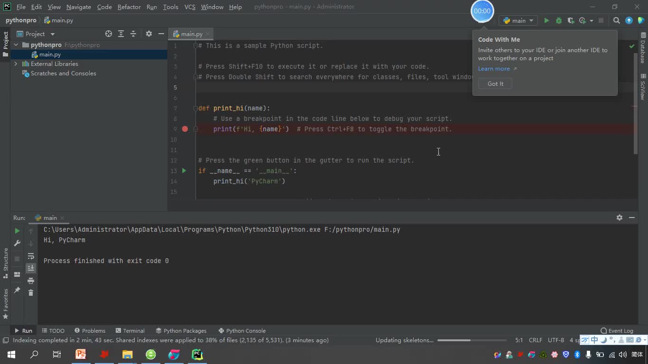Open the Python Packages tab
Image resolution: width=648 pixels, height=364 pixels.
click(x=181, y=331)
